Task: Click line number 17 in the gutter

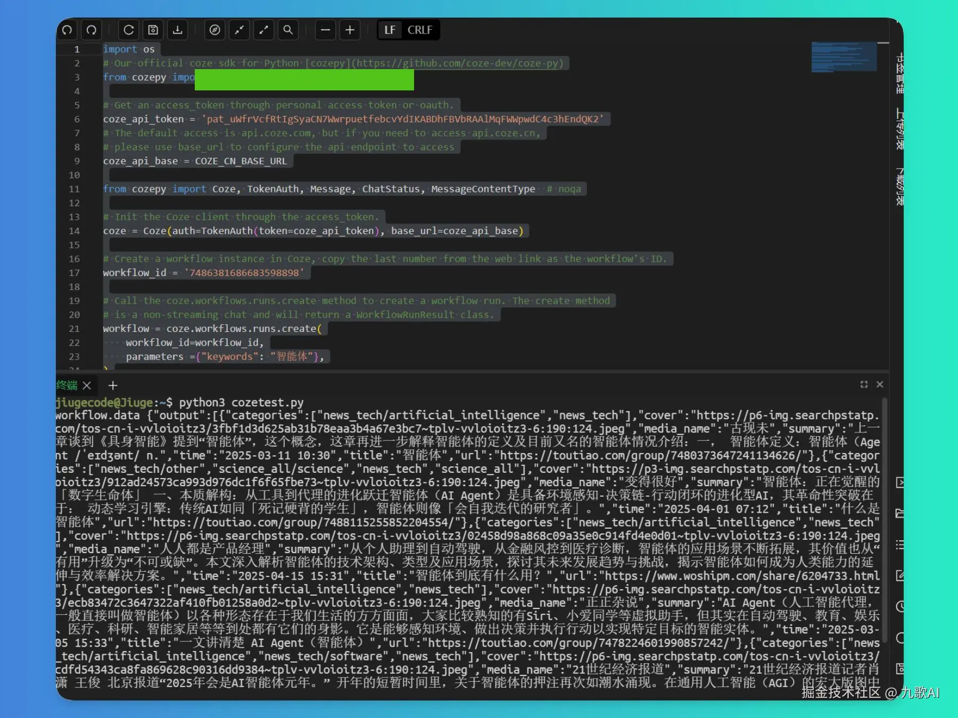Action: (x=75, y=273)
